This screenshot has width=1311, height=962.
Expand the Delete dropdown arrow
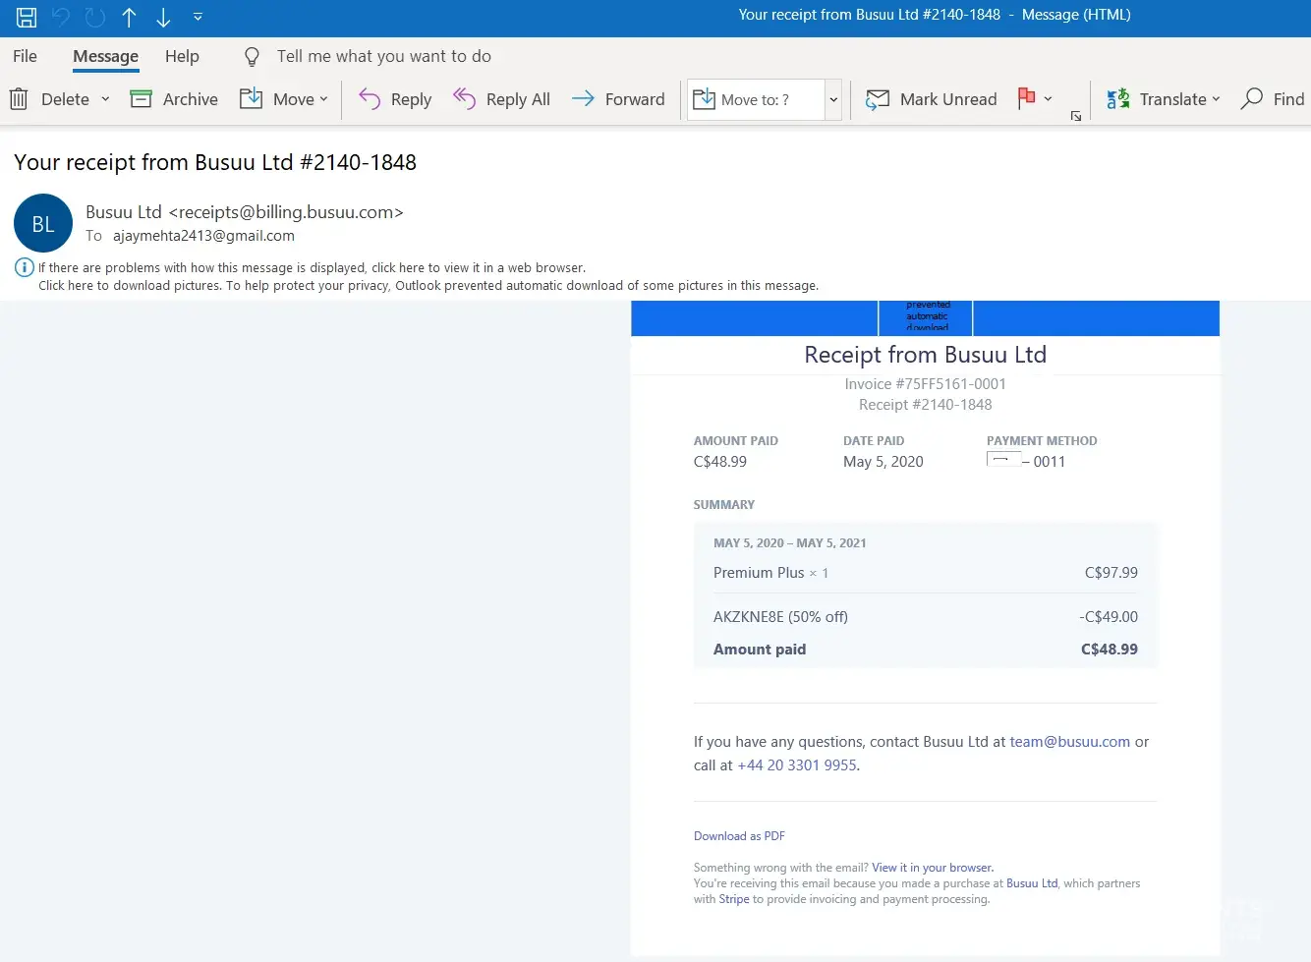pyautogui.click(x=105, y=99)
